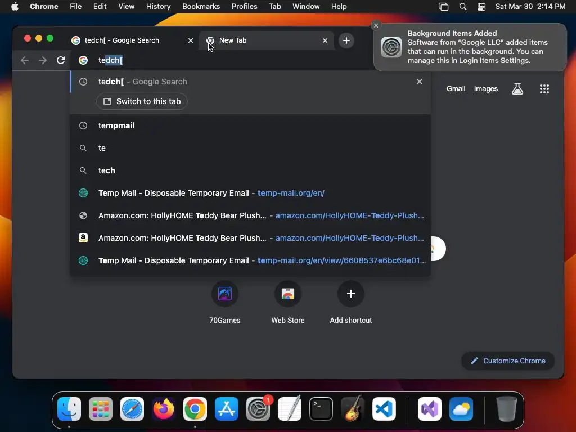
Task: Open Launchpad in the Dock
Action: (101, 409)
